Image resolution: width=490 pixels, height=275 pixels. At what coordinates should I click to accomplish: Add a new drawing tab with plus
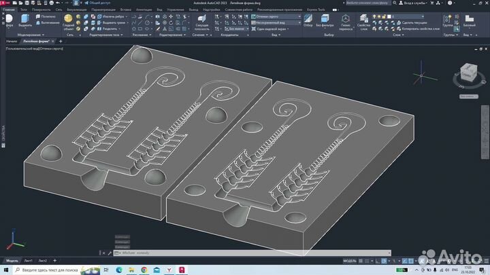(61, 41)
